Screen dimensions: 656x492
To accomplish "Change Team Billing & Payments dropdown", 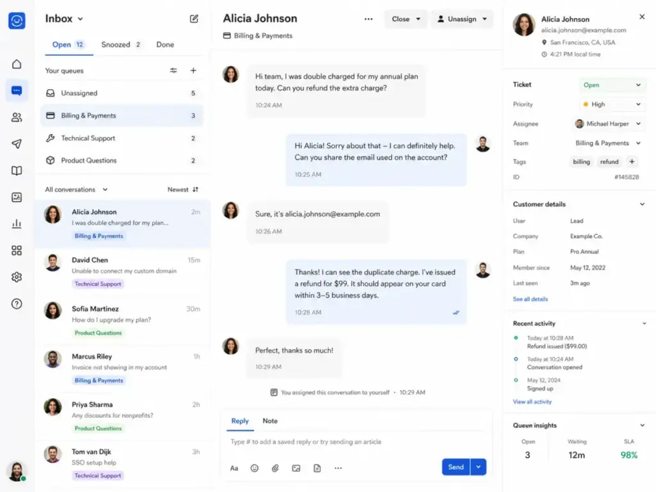I will click(609, 143).
